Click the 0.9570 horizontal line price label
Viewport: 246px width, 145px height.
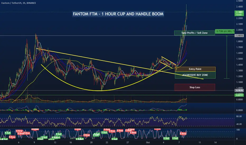coord(239,90)
